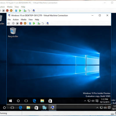Image resolution: width=116 pixels, height=116 pixels.
Task: Minimize the DESKTOP-O81C2TR Virtual Machine Connection window
Action: (93, 15)
